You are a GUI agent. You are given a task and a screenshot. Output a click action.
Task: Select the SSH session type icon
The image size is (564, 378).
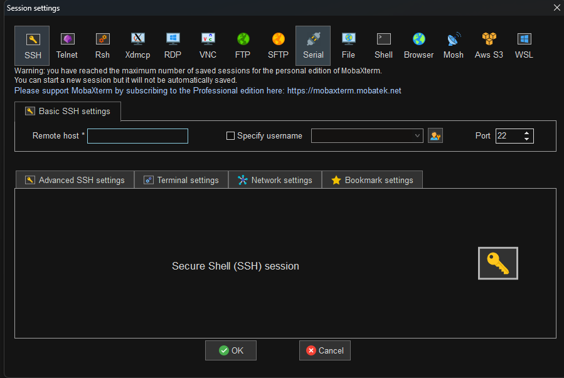click(x=32, y=46)
